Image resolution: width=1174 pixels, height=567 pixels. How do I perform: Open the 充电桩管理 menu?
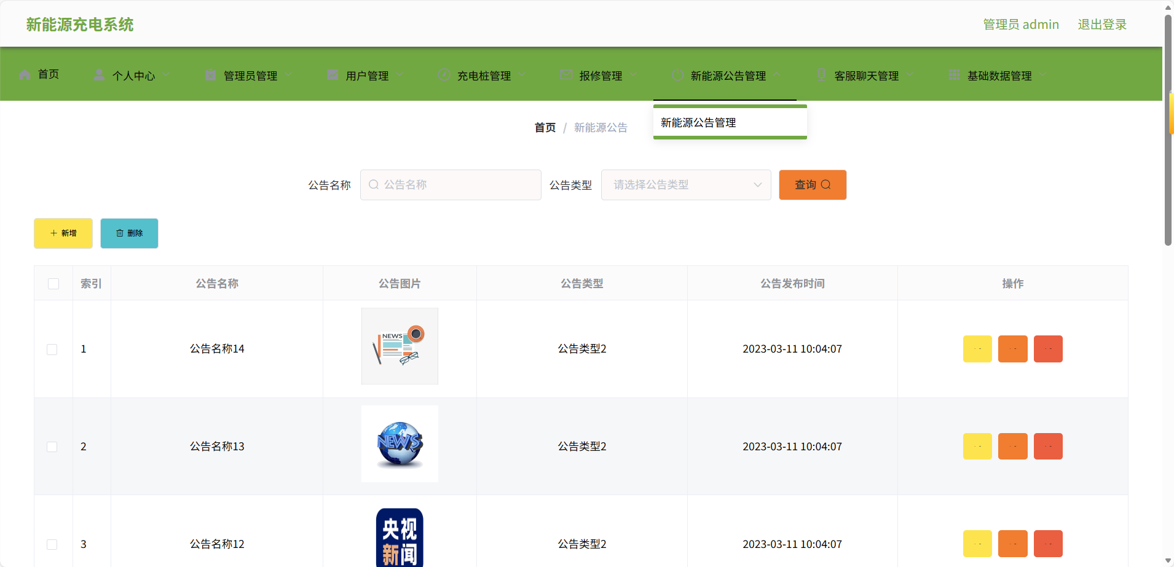[x=484, y=76]
